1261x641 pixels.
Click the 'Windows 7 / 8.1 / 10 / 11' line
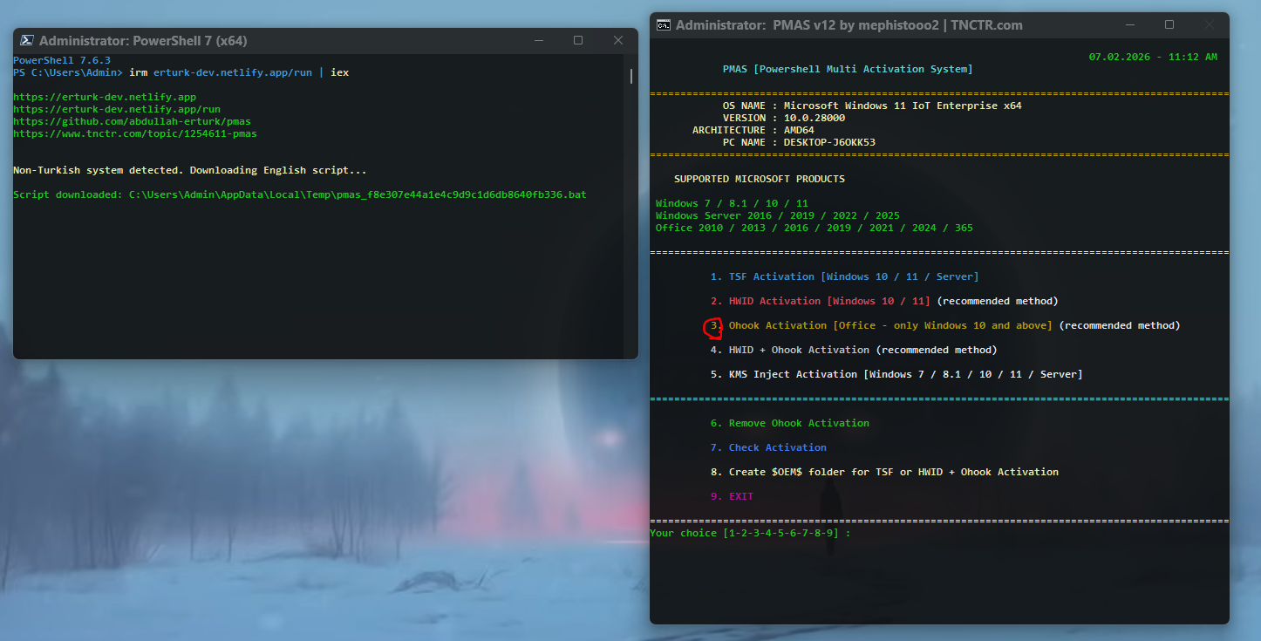pos(732,203)
